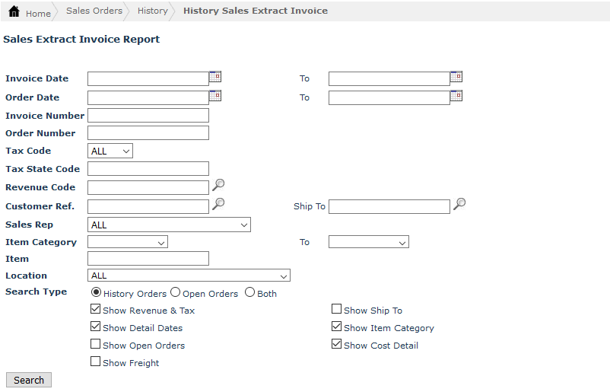Select the Open Orders radio button
Screen dimensions: 610x392
[x=176, y=292]
